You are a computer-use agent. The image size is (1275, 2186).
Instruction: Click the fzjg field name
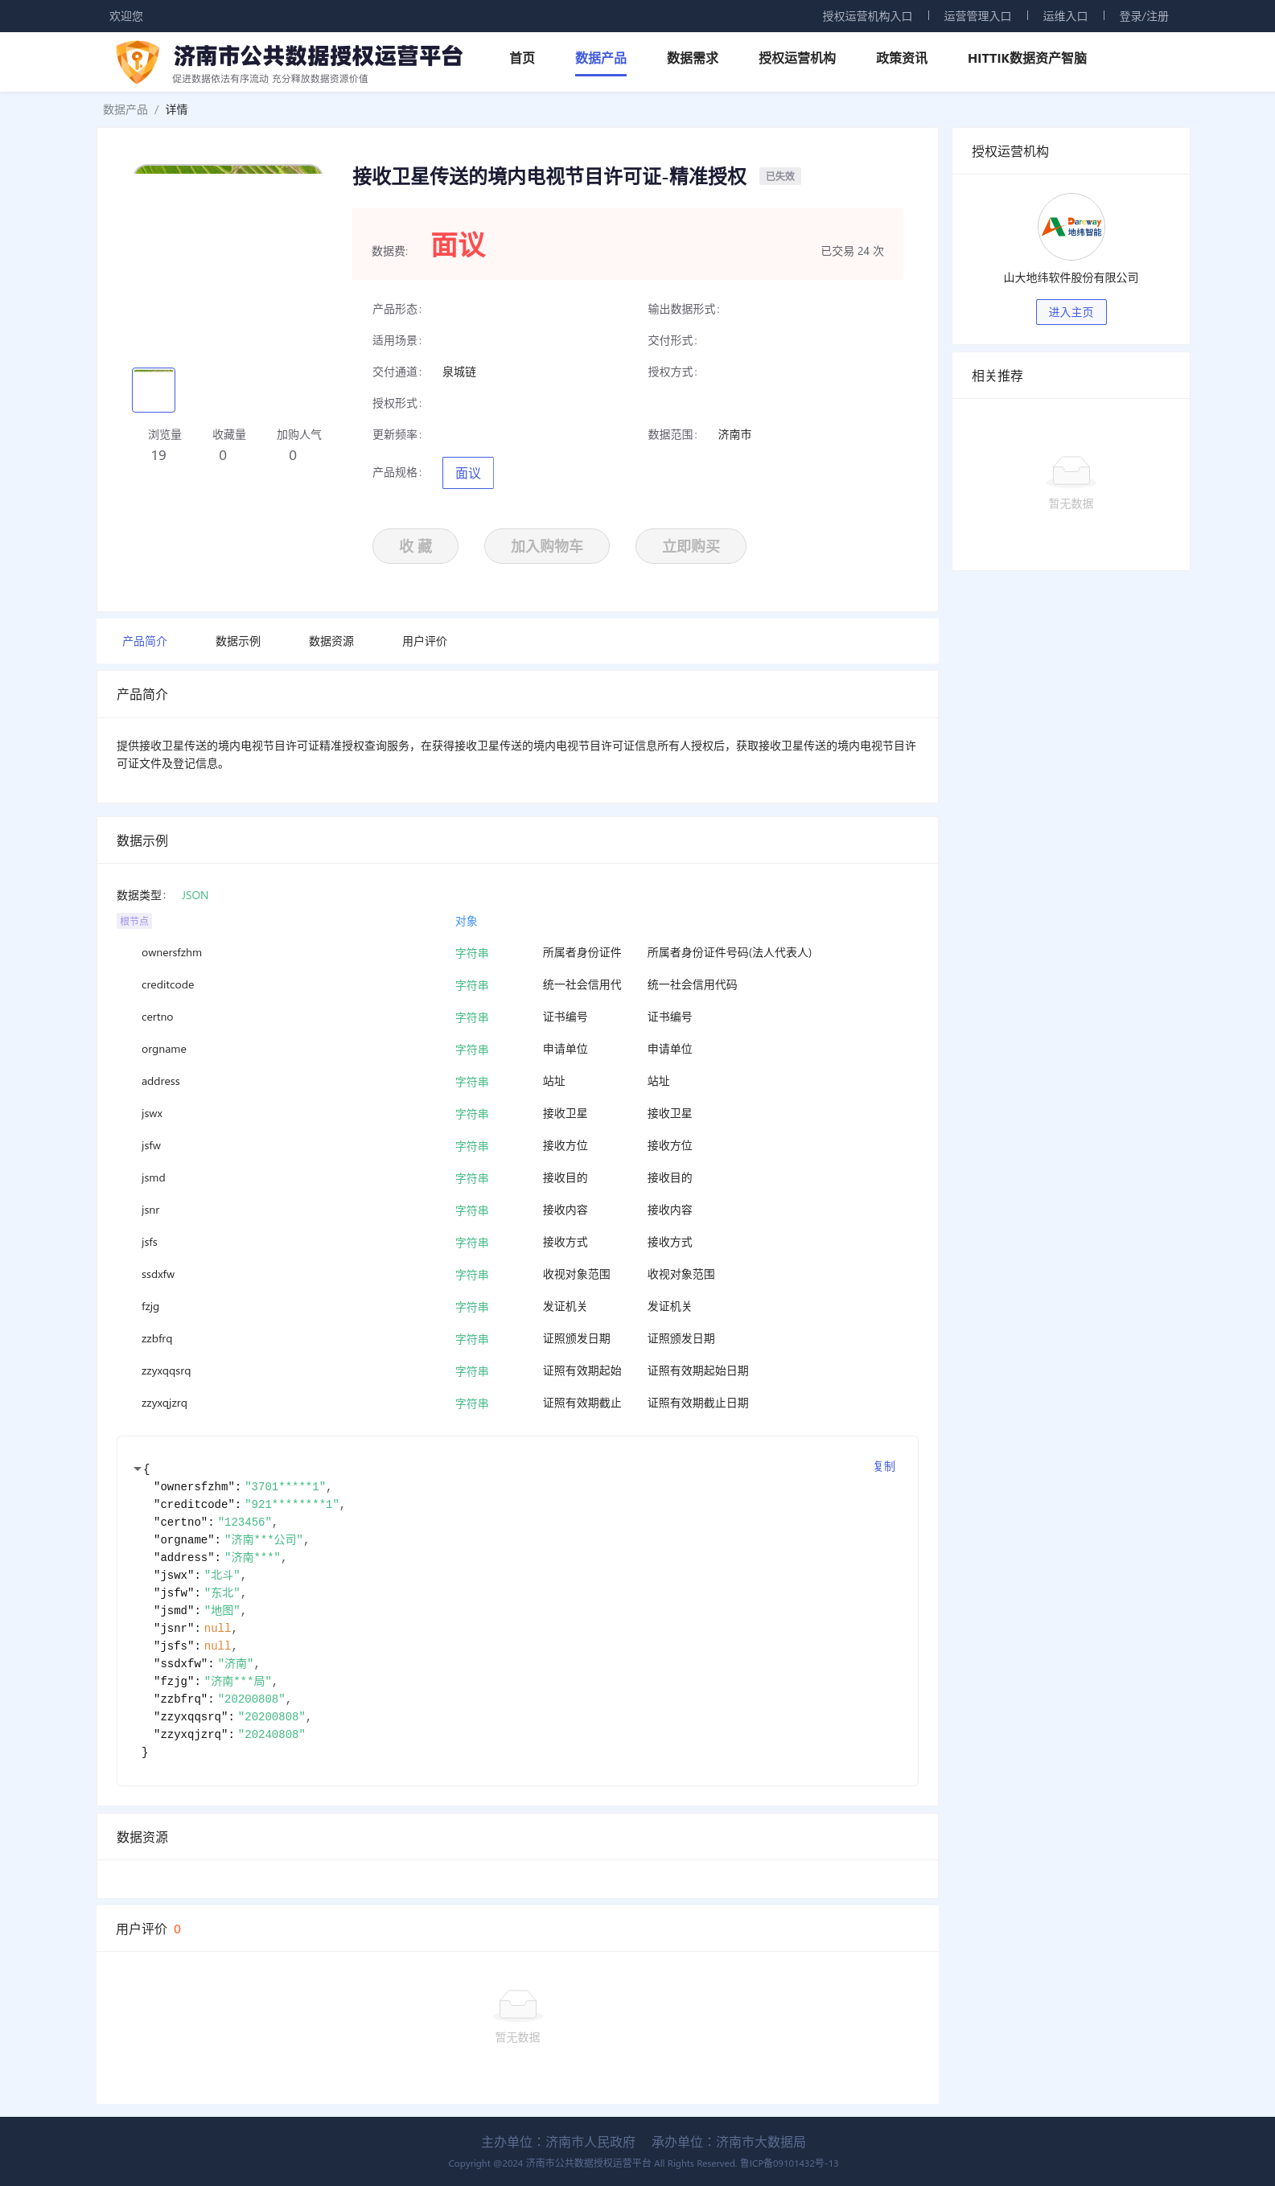click(x=150, y=1306)
